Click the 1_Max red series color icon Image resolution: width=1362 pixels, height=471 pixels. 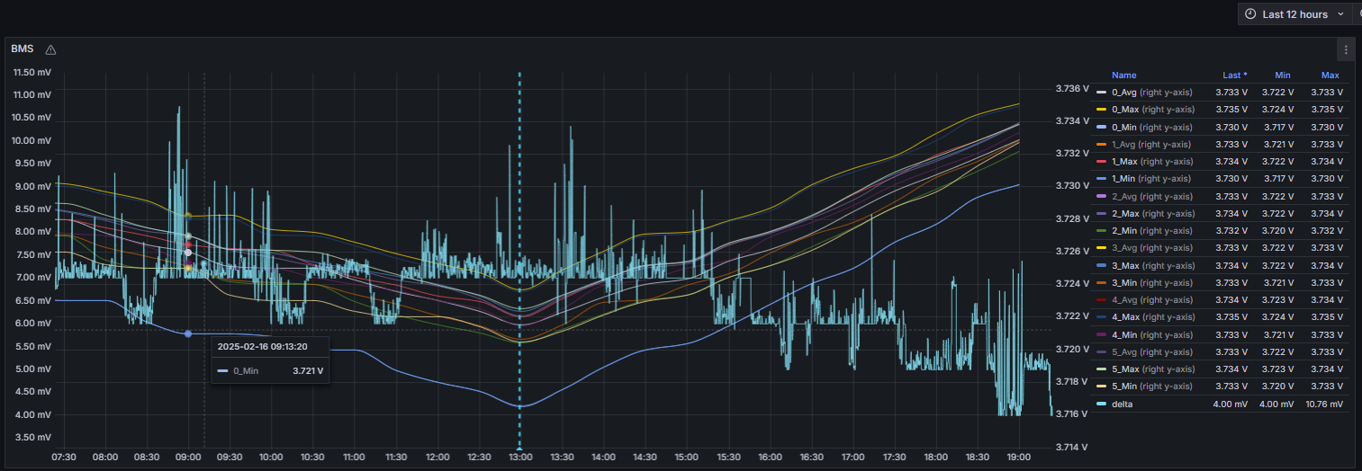pyautogui.click(x=1103, y=162)
